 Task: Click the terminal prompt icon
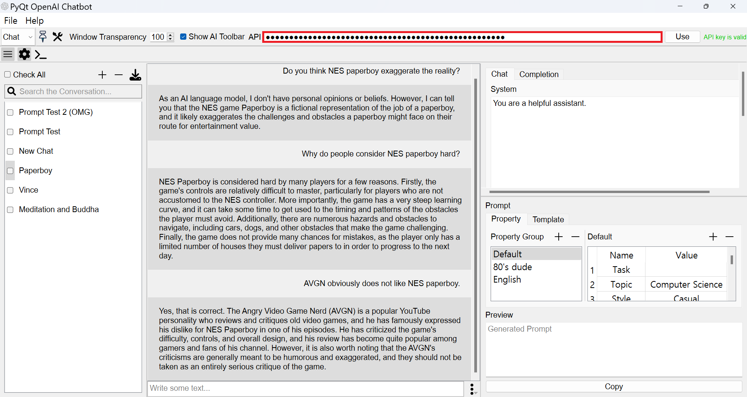click(41, 54)
